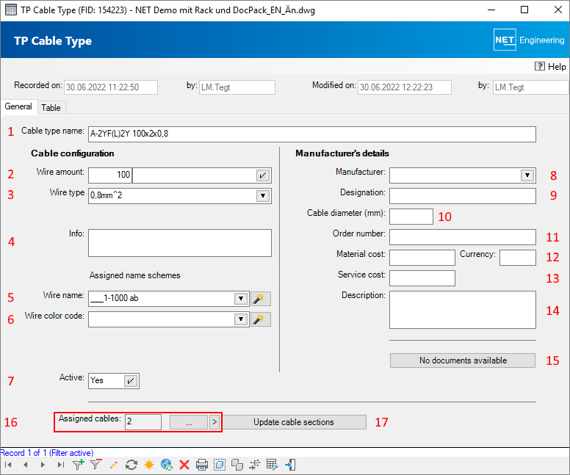This screenshot has height=475, width=570.
Task: Open the Wire name scheme dropdown
Action: point(241,299)
